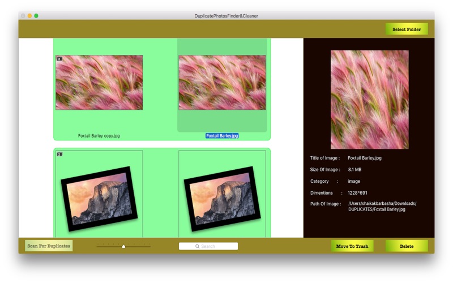
Task: Select the Foxtail Barley.jpg thumbnail
Action: point(222,83)
